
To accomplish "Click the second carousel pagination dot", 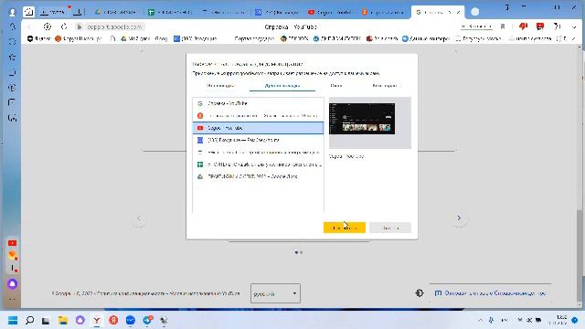I will click(x=302, y=252).
